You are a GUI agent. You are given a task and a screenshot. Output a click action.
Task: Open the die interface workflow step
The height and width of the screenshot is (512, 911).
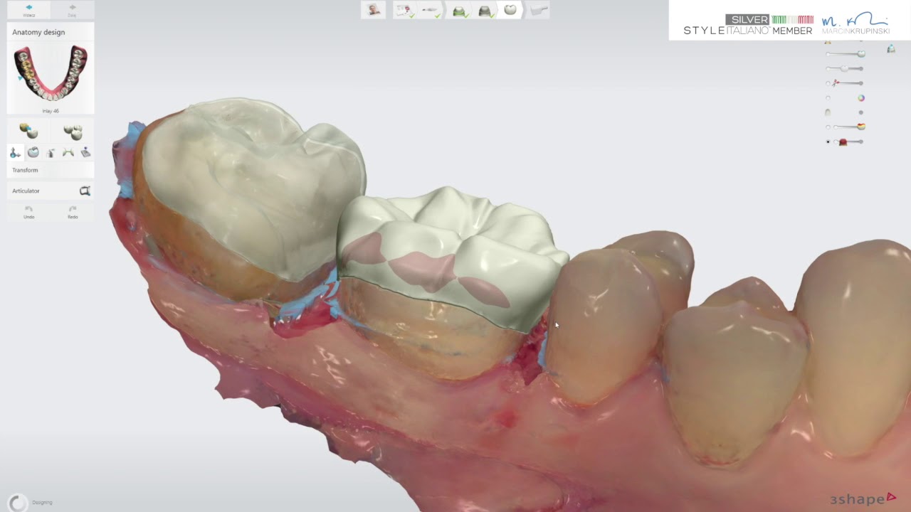click(485, 10)
